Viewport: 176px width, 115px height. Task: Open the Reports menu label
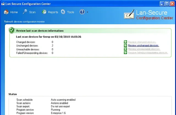pos(53,12)
